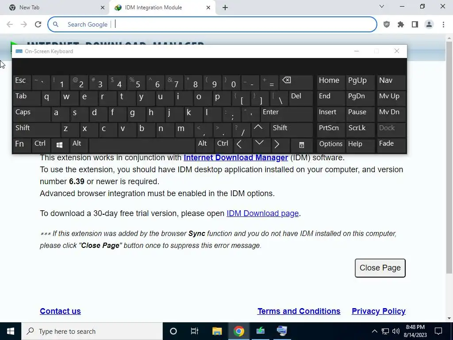453x340 pixels.
Task: Open the Internet Download Manager link
Action: pos(236,158)
